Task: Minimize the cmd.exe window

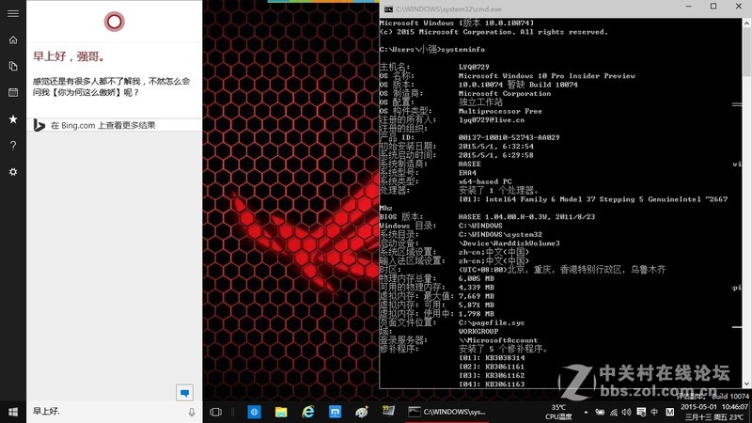Action: pos(689,7)
